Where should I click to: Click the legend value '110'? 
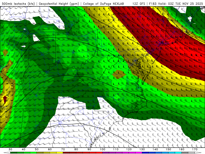[116, 149]
